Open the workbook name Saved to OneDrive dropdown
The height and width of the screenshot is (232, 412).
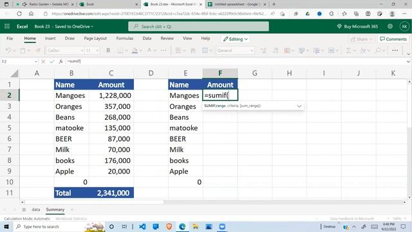click(x=64, y=26)
